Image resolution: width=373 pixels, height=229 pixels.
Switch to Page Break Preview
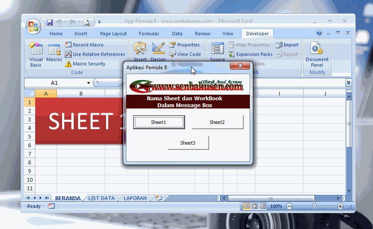263,206
